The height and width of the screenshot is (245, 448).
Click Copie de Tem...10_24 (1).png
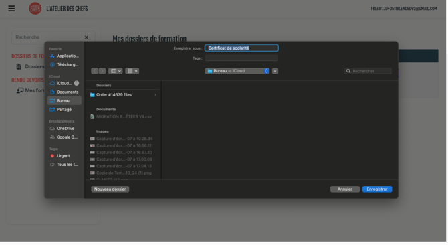point(124,173)
